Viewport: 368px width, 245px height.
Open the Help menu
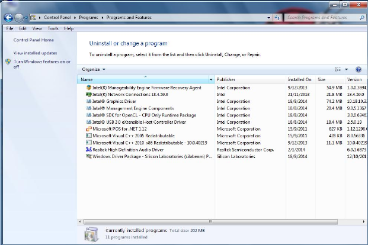point(69,28)
